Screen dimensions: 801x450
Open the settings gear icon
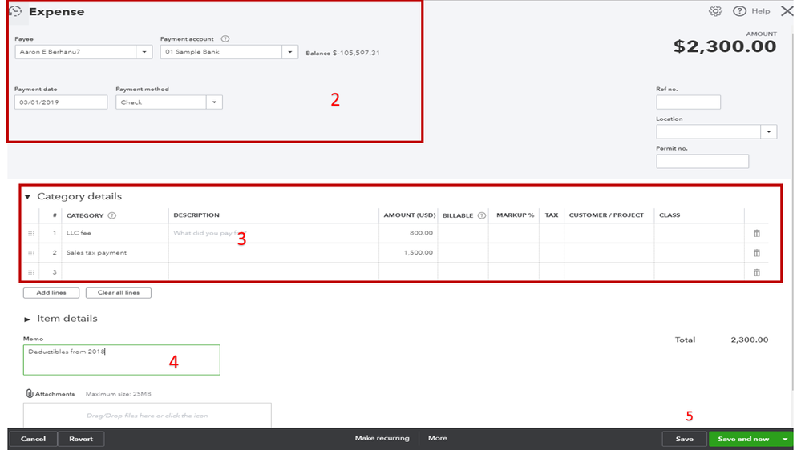[x=715, y=11]
